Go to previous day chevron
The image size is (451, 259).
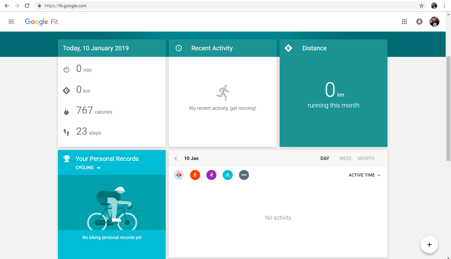pos(176,158)
